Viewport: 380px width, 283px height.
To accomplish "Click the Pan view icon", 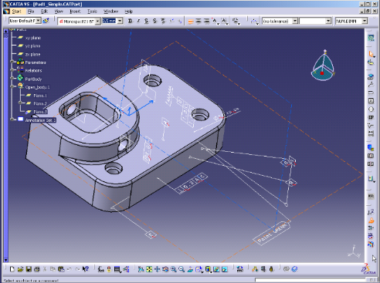I will coord(157,269).
